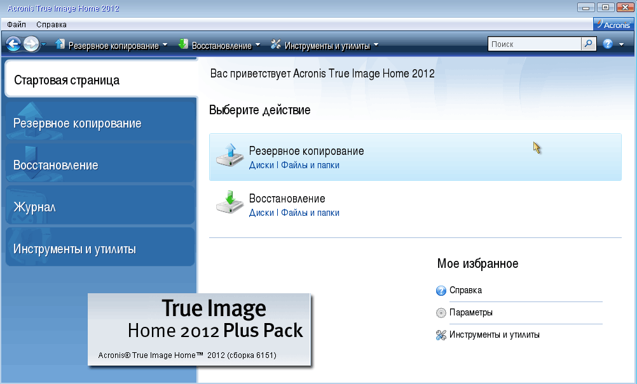Expand the Резервное копирование toolbar dropdown
The width and height of the screenshot is (637, 384).
[x=165, y=45]
